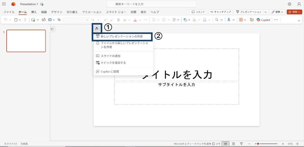Select 新しいプレゼンテーションの作成 menu item
Image resolution: width=304 pixels, height=147 pixels.
(122, 36)
